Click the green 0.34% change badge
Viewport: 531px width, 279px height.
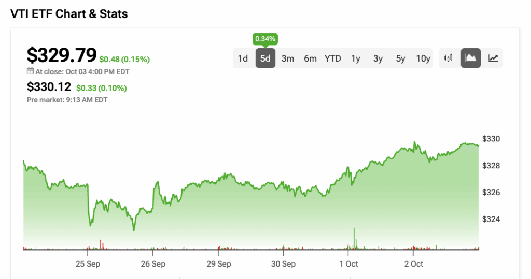tap(265, 39)
